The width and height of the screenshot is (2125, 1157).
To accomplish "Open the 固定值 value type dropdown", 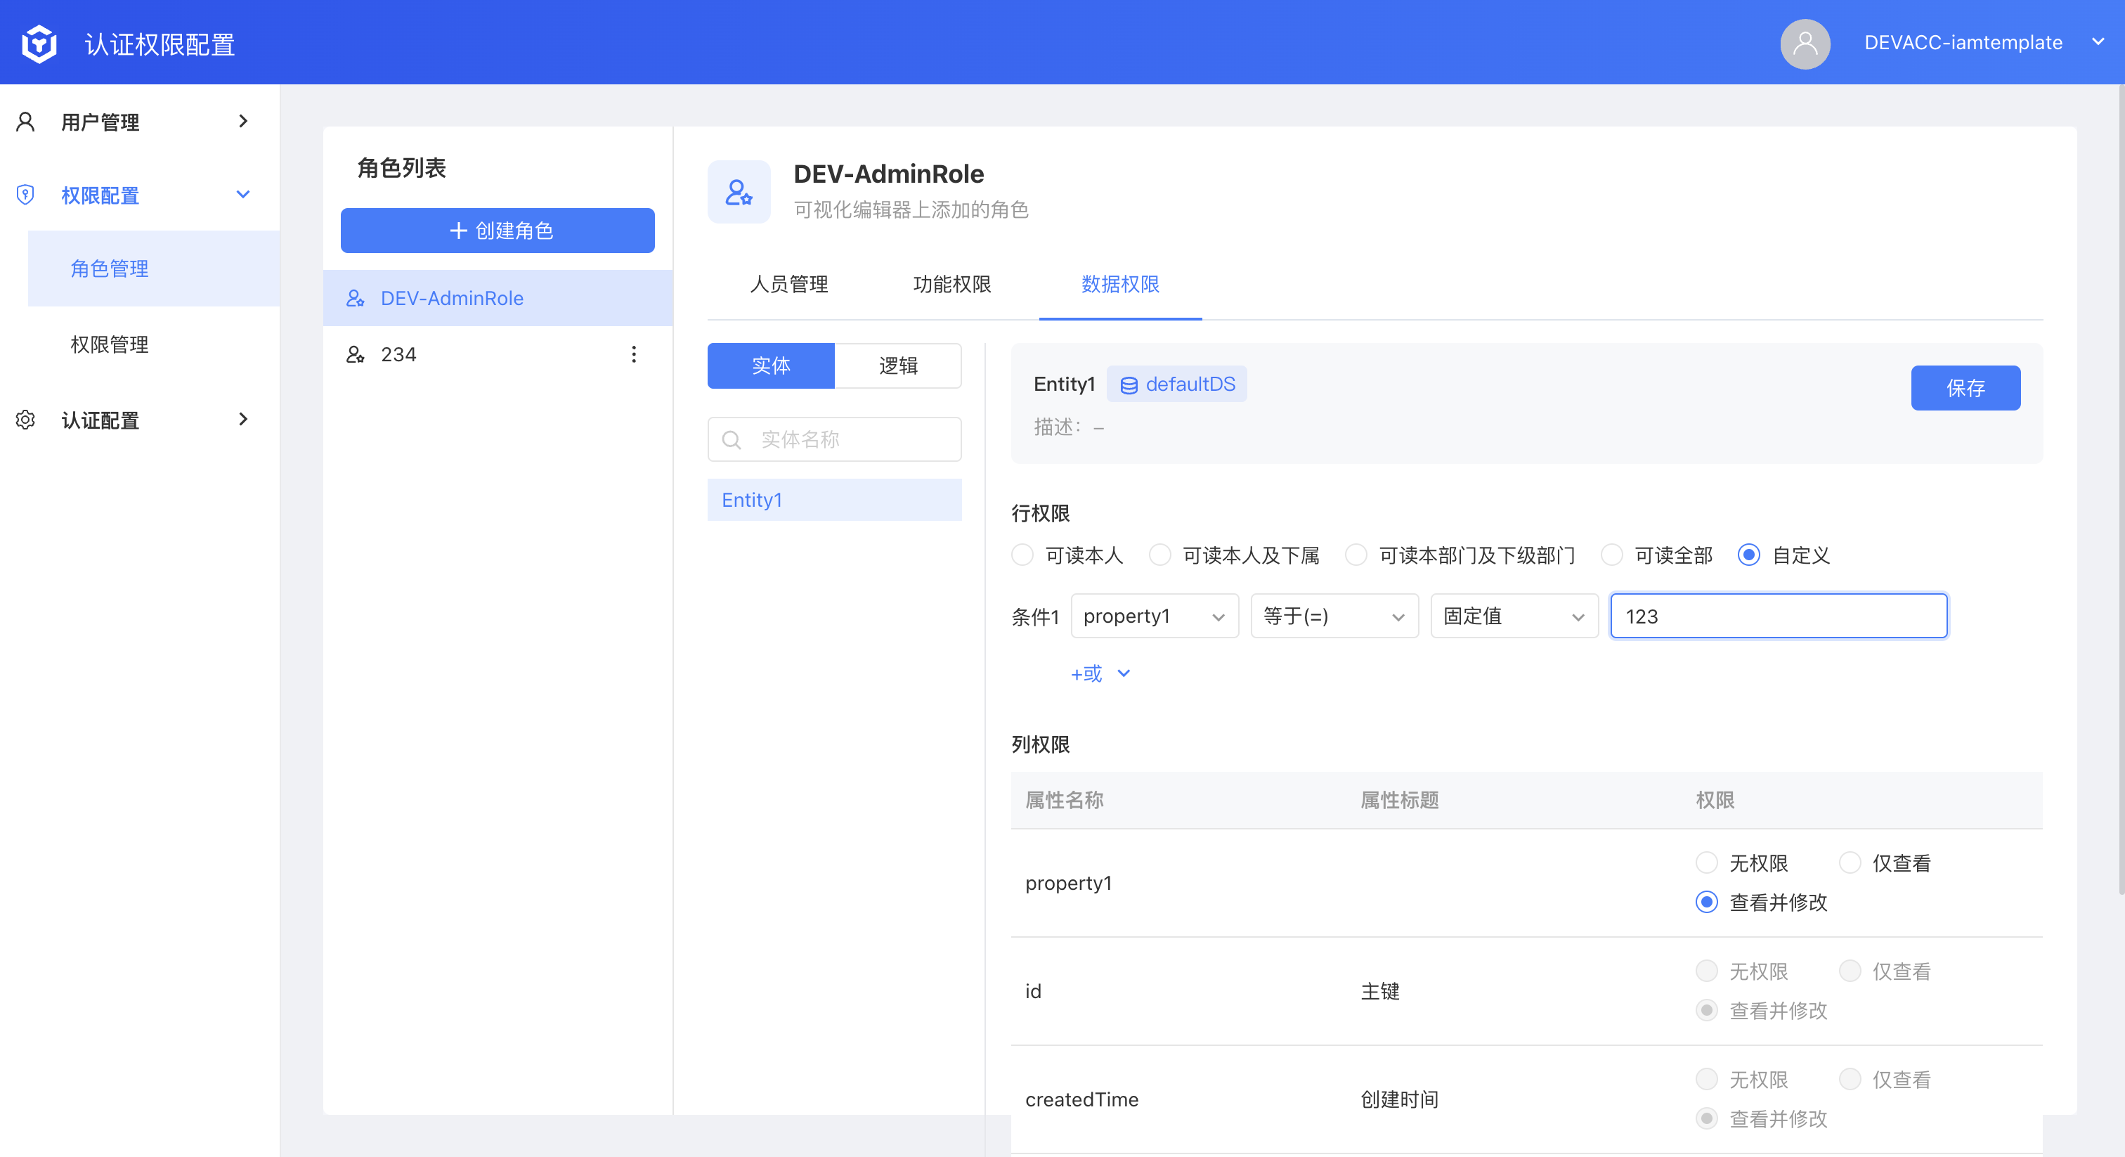I will [x=1514, y=616].
